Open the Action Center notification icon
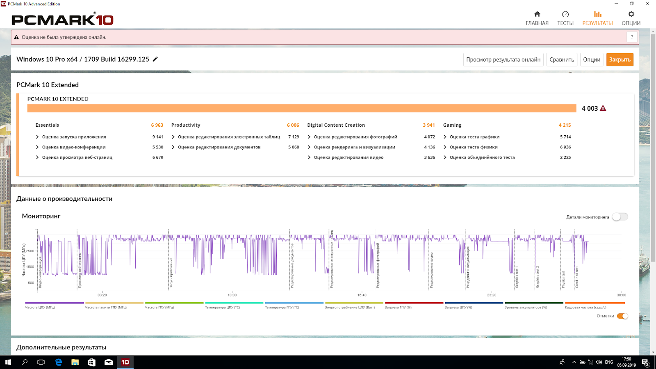The height and width of the screenshot is (369, 656). (x=645, y=362)
